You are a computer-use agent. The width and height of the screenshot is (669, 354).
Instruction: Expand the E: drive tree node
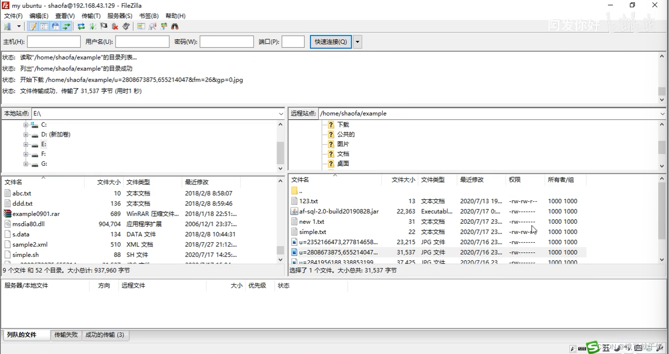pos(25,144)
